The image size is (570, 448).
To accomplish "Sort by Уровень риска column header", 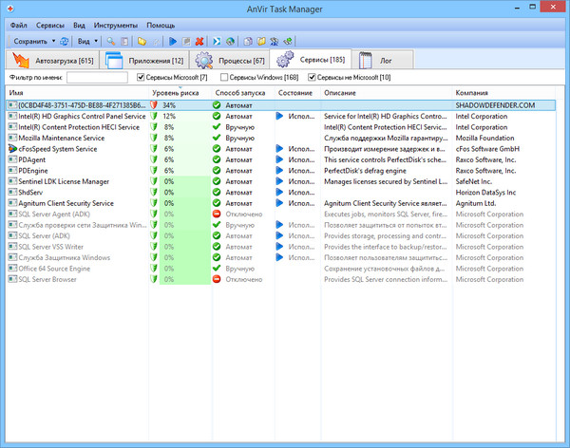I will 176,92.
